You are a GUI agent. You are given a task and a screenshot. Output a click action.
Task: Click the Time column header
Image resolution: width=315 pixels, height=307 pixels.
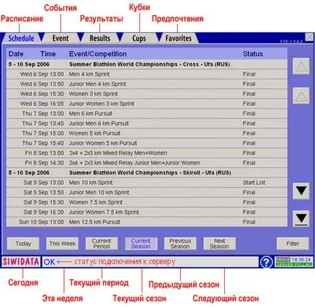point(48,54)
